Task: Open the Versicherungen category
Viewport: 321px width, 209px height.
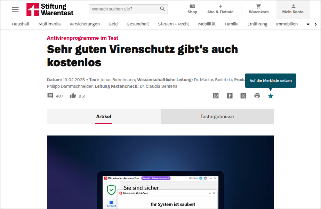Action: (85, 24)
